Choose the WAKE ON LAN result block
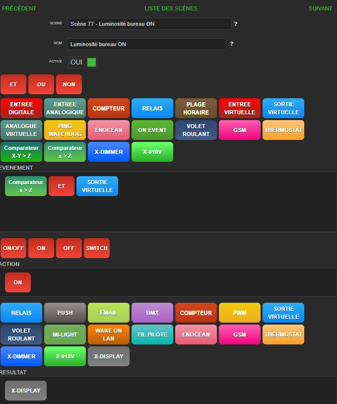 coord(109,335)
